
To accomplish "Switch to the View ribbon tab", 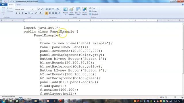I will coord(19,5).
